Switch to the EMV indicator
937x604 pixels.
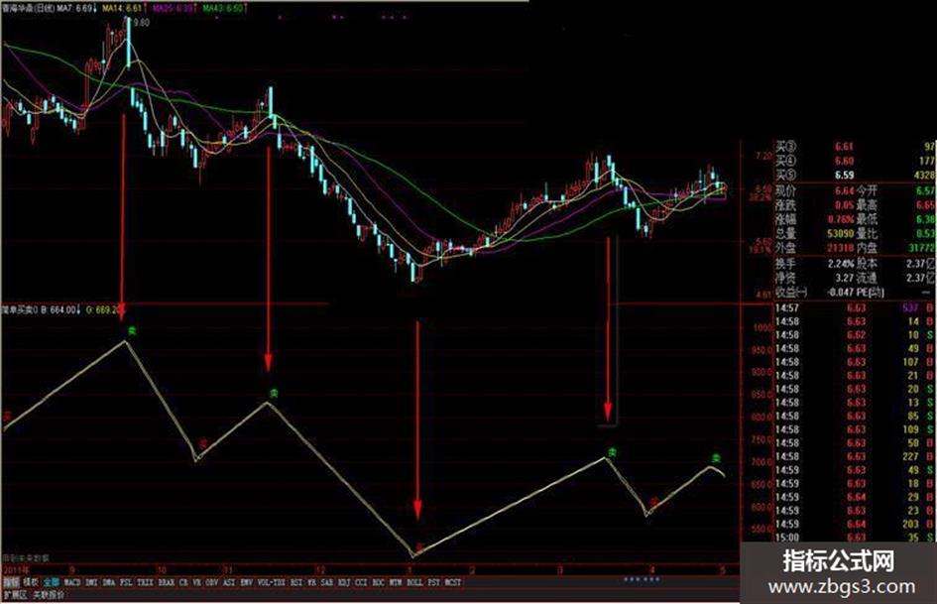click(x=246, y=582)
